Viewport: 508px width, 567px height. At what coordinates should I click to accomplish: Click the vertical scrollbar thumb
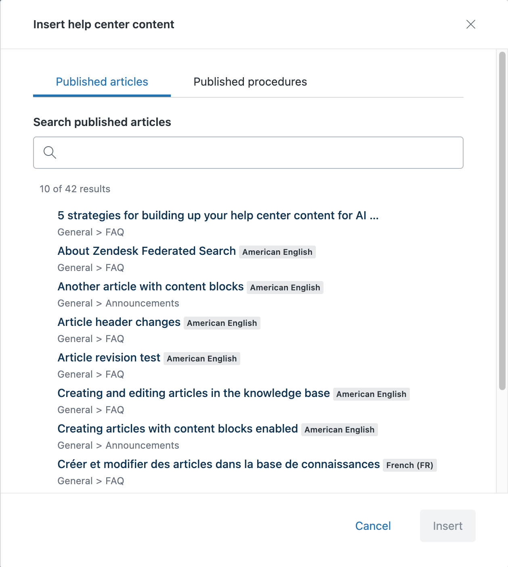tap(502, 220)
